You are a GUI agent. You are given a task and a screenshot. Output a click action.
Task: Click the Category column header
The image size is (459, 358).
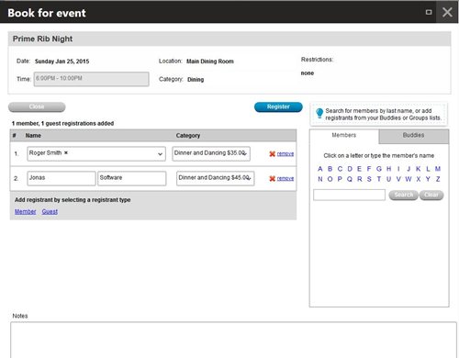tap(188, 135)
